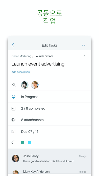Screen dimensions: 99x176
Task: Go back using the left chevron arrow
Action: point(13,45)
